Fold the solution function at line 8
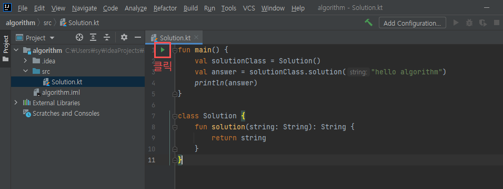 point(175,127)
